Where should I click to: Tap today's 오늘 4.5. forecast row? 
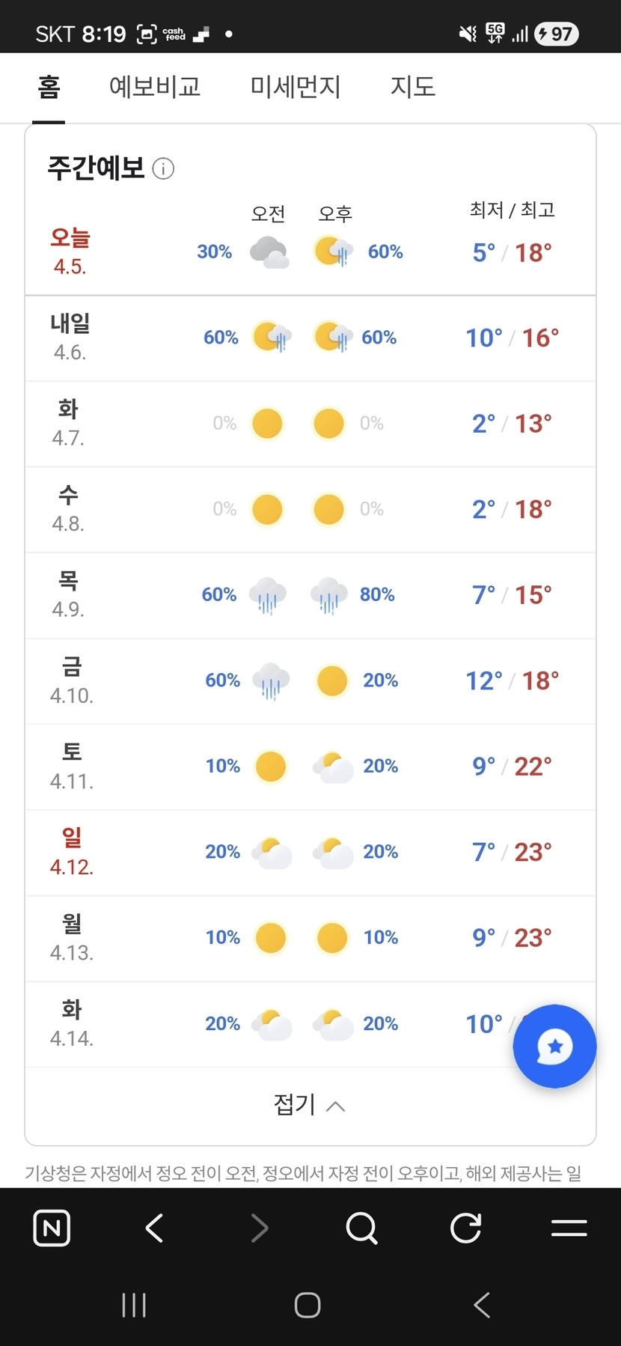pyautogui.click(x=310, y=252)
